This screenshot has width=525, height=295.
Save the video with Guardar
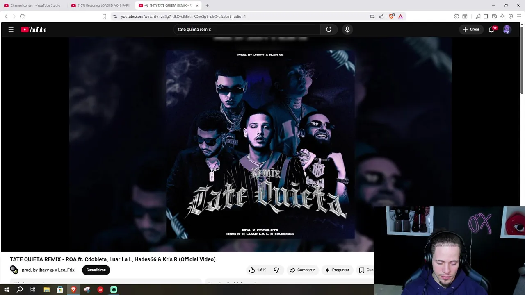tap(366, 270)
